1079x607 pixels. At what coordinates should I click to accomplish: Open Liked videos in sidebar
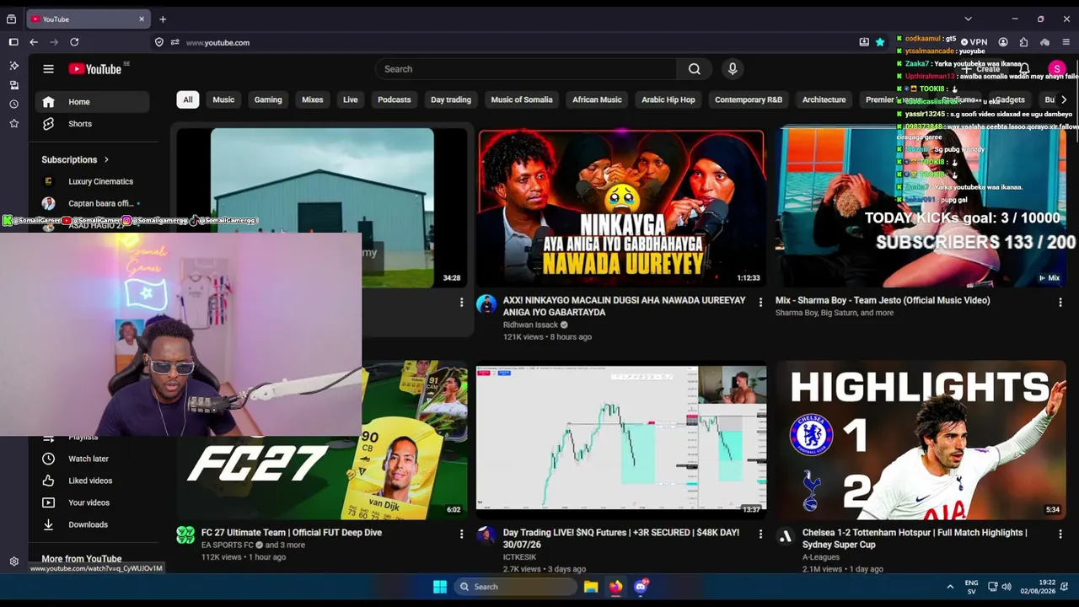93,481
